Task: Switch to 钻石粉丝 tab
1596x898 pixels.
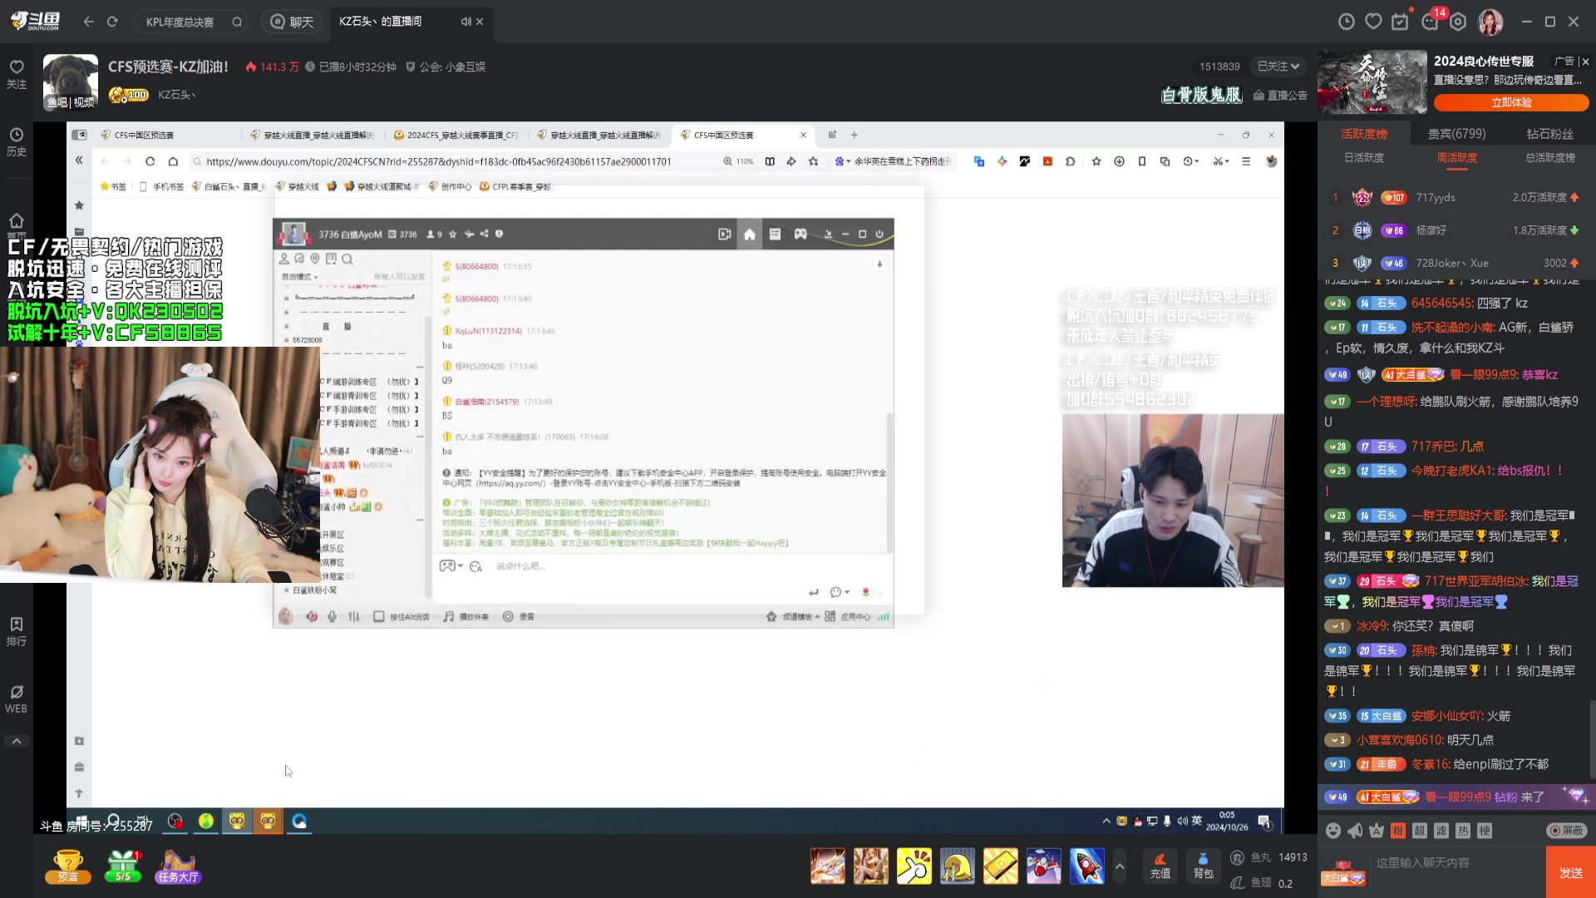Action: [x=1549, y=134]
